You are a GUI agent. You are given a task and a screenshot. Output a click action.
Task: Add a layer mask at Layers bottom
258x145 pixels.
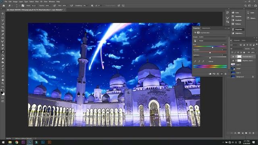[239, 133]
